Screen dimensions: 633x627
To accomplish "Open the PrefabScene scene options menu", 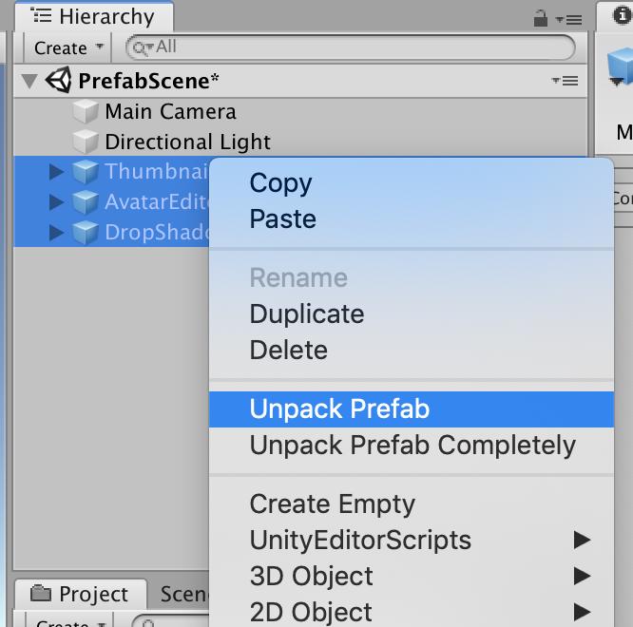I will tap(565, 82).
